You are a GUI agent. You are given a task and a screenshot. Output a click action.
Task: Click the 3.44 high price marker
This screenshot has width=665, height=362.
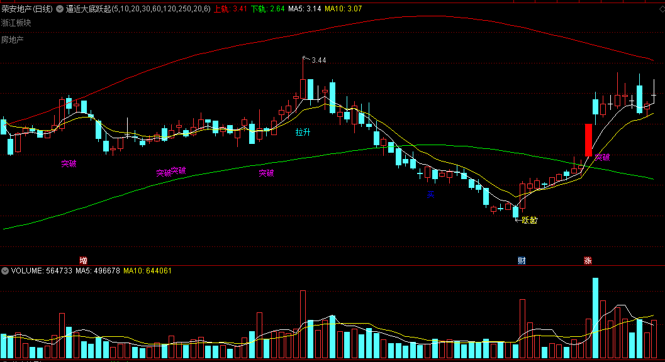click(x=318, y=60)
